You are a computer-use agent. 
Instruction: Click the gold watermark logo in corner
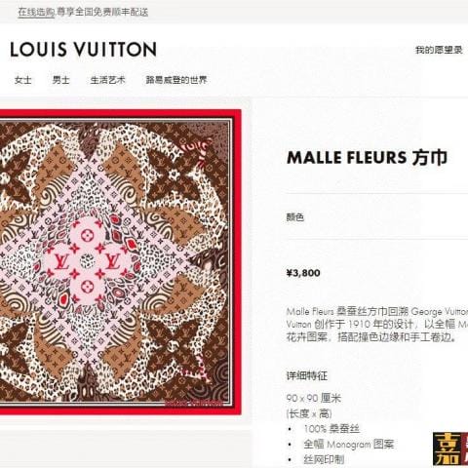coord(450,449)
